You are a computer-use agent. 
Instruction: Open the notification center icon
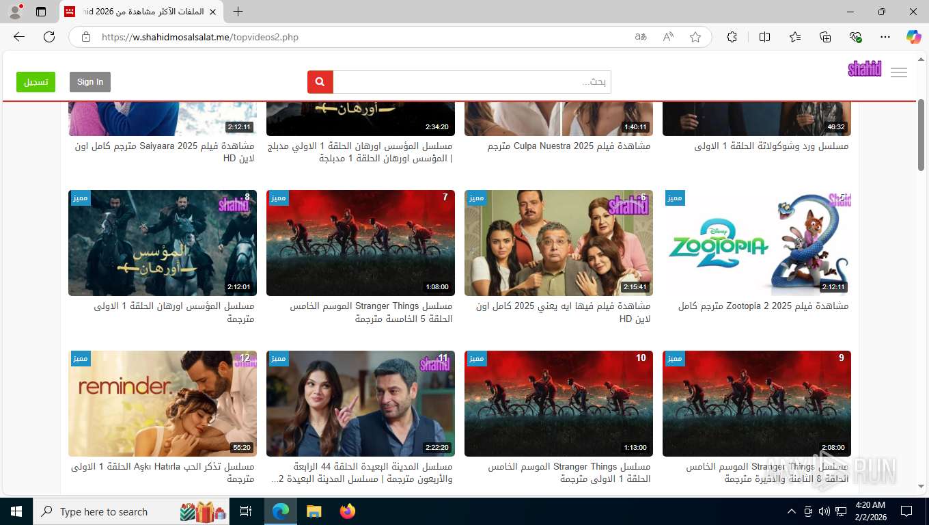tap(906, 511)
